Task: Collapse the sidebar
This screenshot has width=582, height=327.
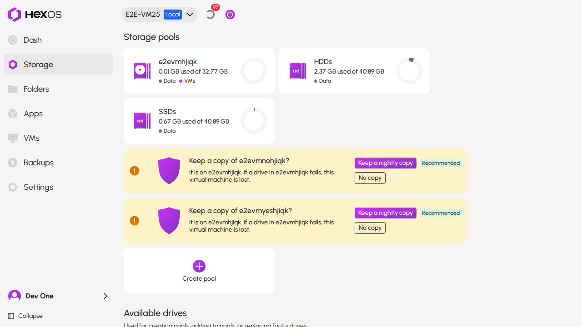Action: click(25, 316)
